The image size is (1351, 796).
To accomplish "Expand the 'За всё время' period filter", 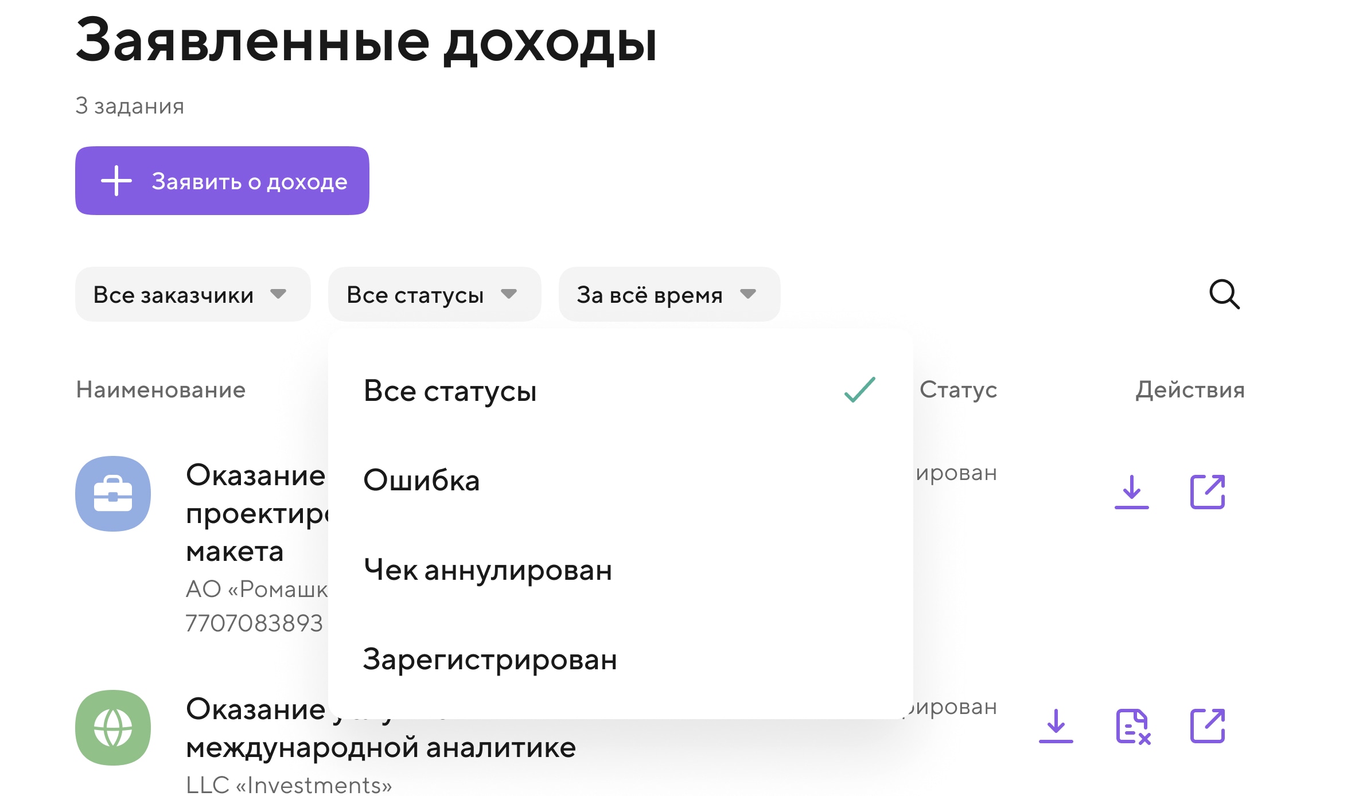I will click(x=668, y=294).
